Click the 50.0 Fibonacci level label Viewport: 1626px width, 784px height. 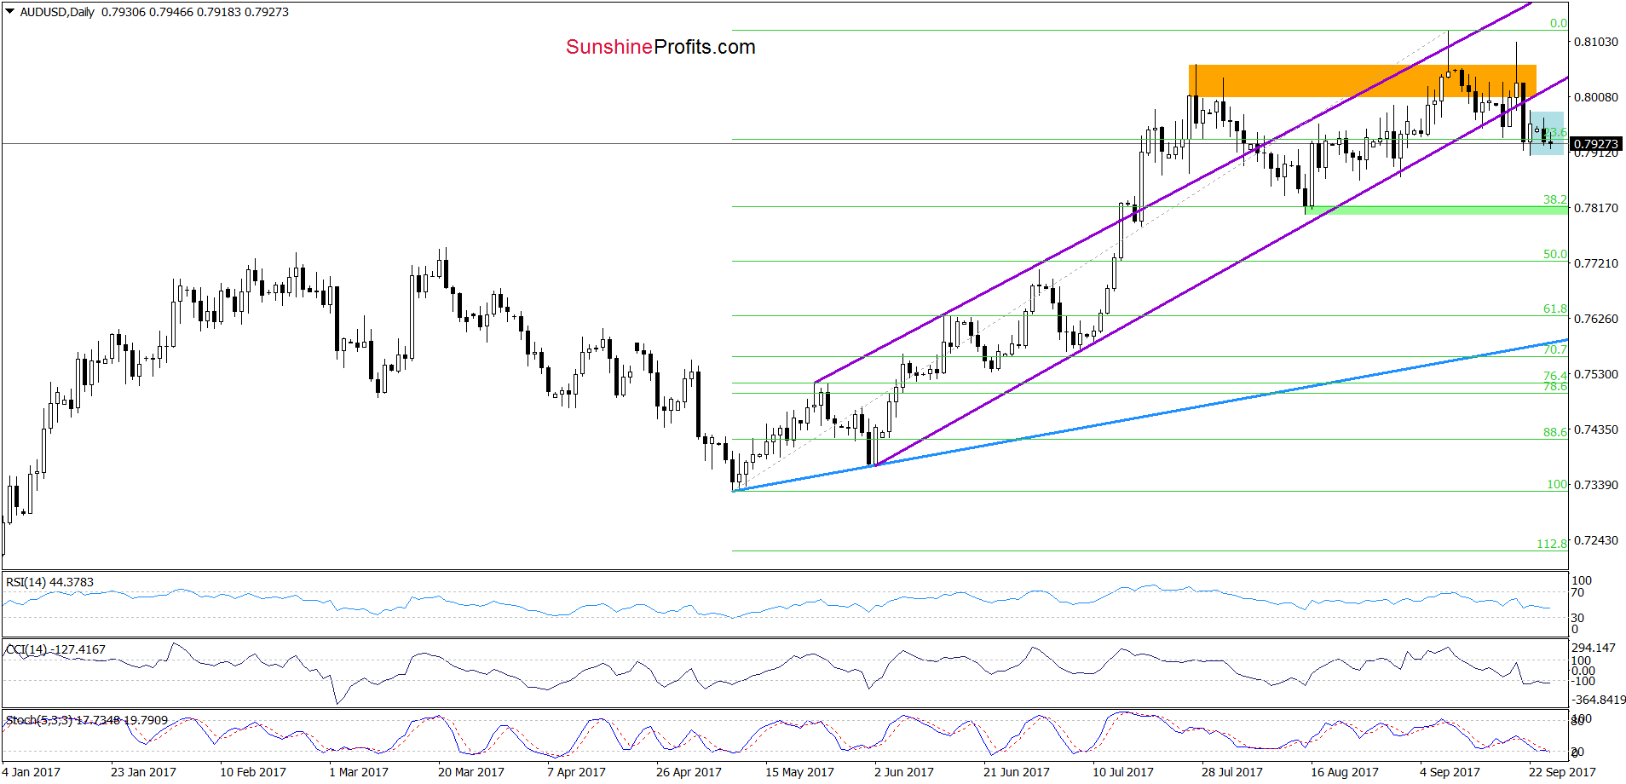pos(1554,254)
